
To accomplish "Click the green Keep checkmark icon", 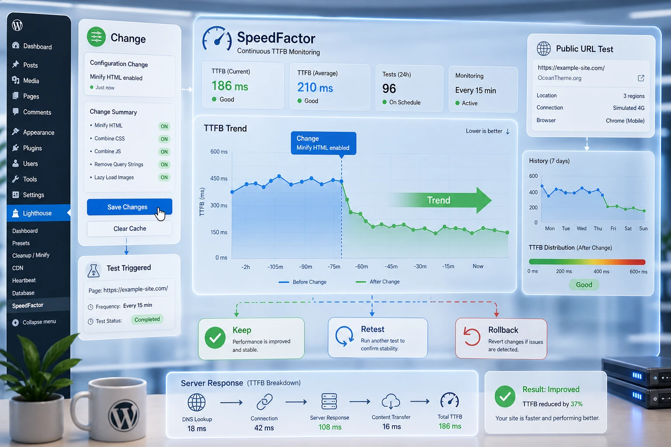I will click(215, 338).
